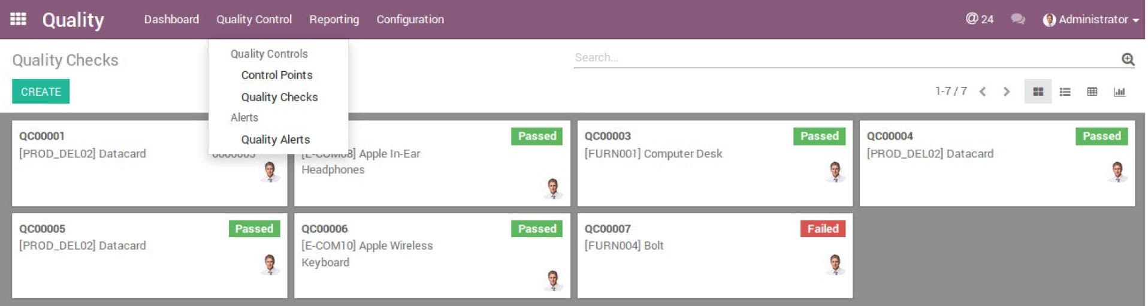Open the Reporting menu
Image resolution: width=1148 pixels, height=306 pixels.
point(334,19)
